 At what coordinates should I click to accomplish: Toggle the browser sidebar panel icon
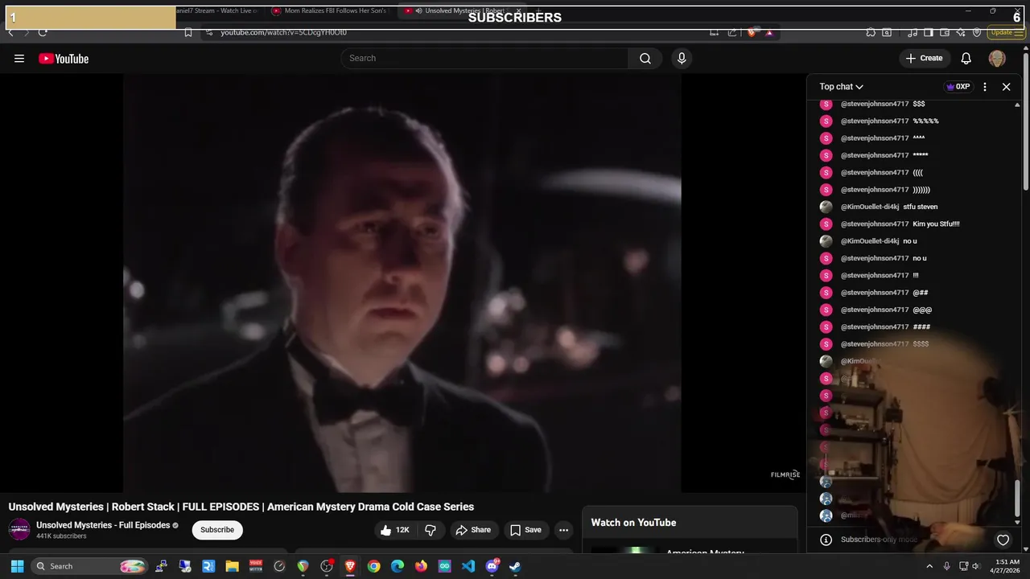point(928,32)
